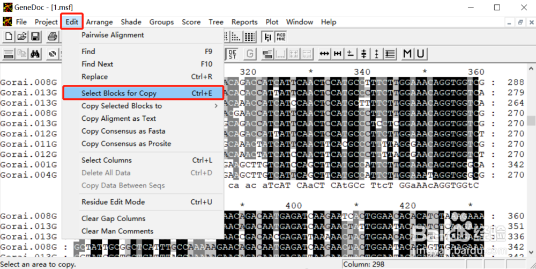The width and height of the screenshot is (536, 269).
Task: Open the Arrange menu
Action: pyautogui.click(x=100, y=22)
